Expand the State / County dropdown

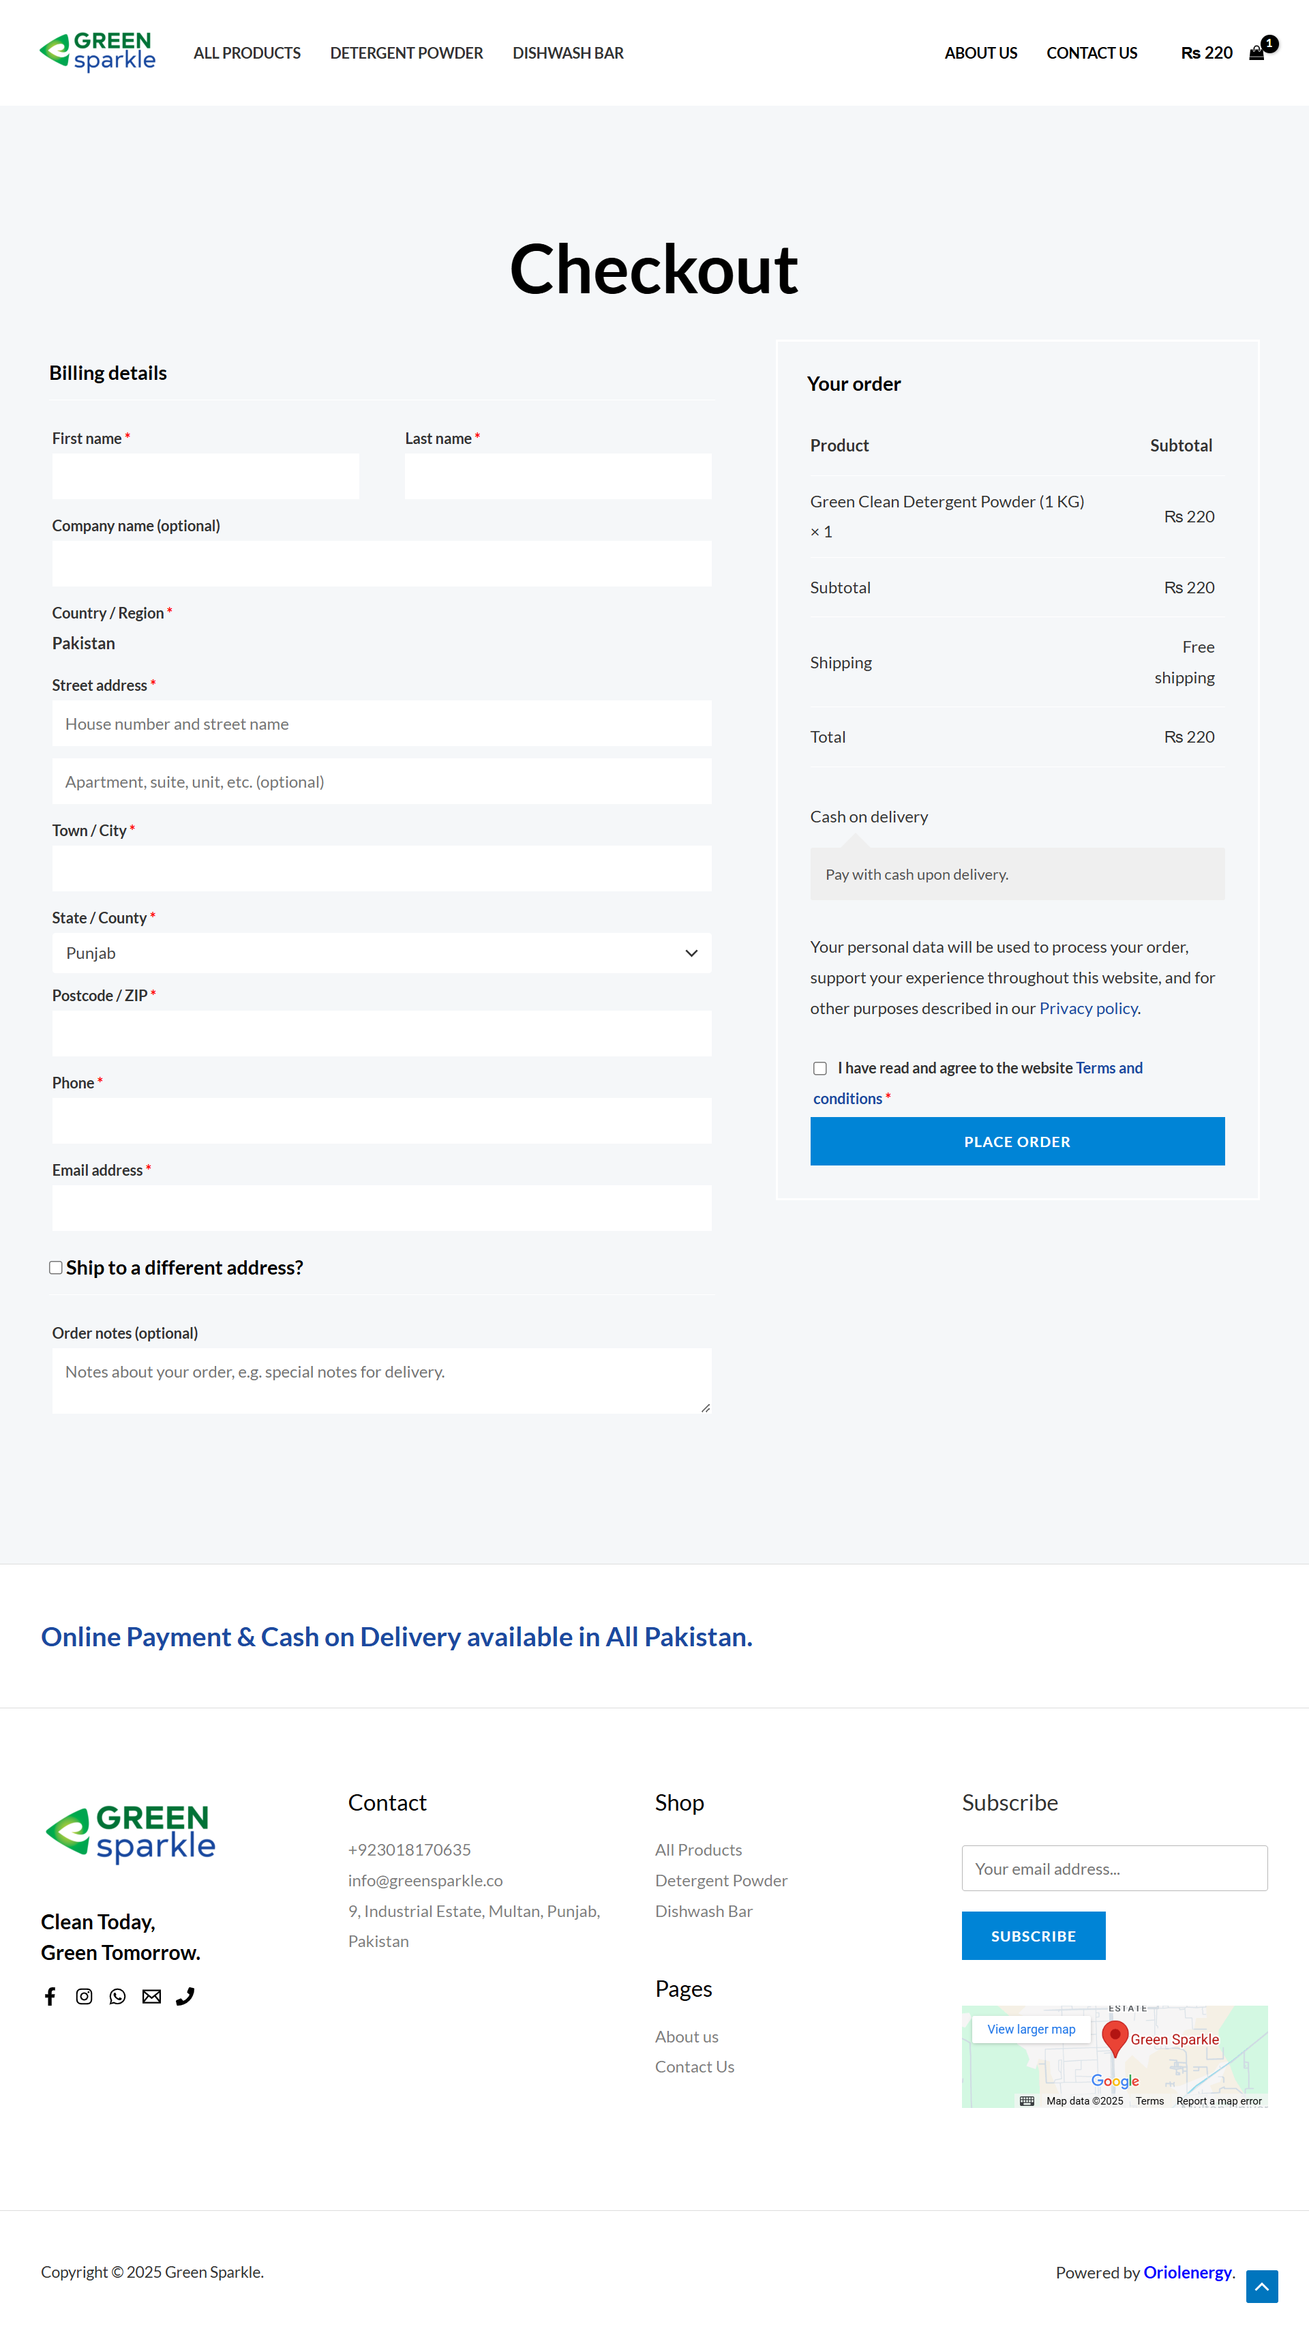point(381,953)
